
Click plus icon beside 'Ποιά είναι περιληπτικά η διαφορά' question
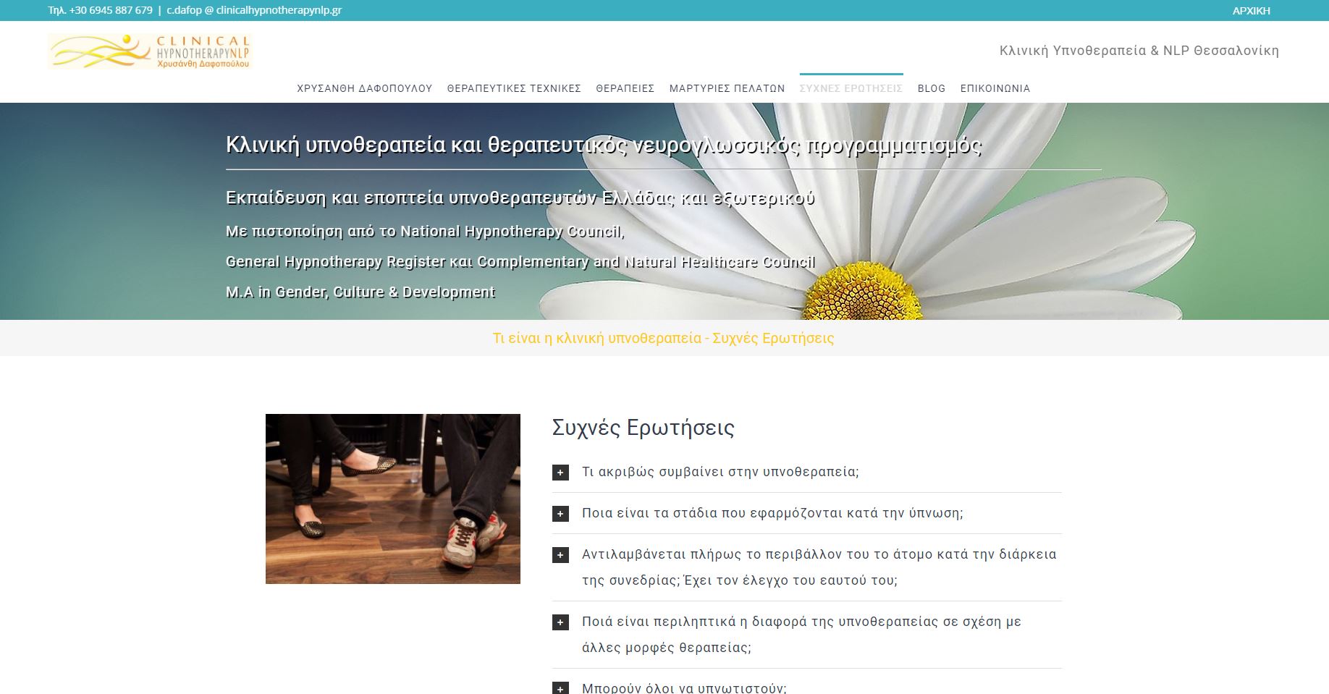pos(560,622)
